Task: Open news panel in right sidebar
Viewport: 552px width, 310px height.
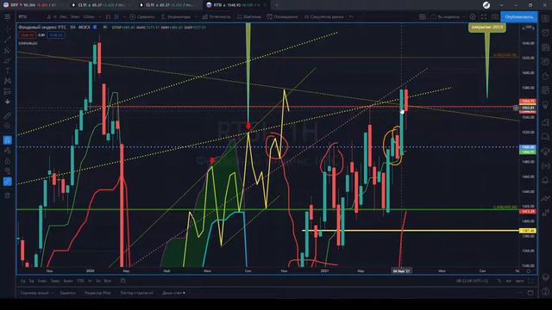Action: [546, 47]
